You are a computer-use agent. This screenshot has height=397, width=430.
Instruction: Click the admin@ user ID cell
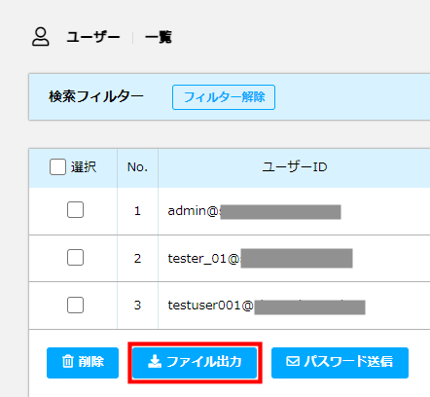[x=294, y=211]
